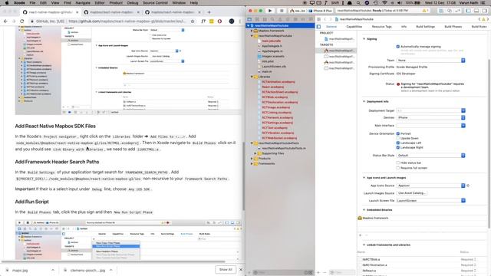This screenshot has width=491, height=276.
Task: Open the Status Bar Style dropdown
Action: [x=431, y=156]
